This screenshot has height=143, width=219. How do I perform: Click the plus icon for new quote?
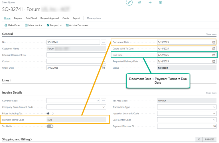[x=150, y=2]
